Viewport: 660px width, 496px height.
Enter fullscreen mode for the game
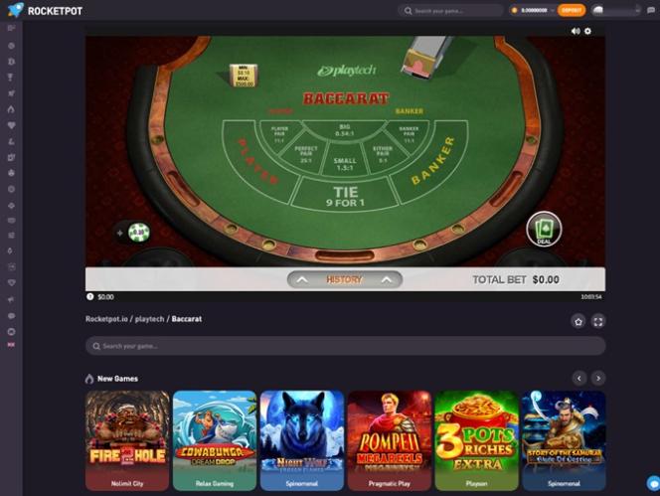pyautogui.click(x=598, y=322)
